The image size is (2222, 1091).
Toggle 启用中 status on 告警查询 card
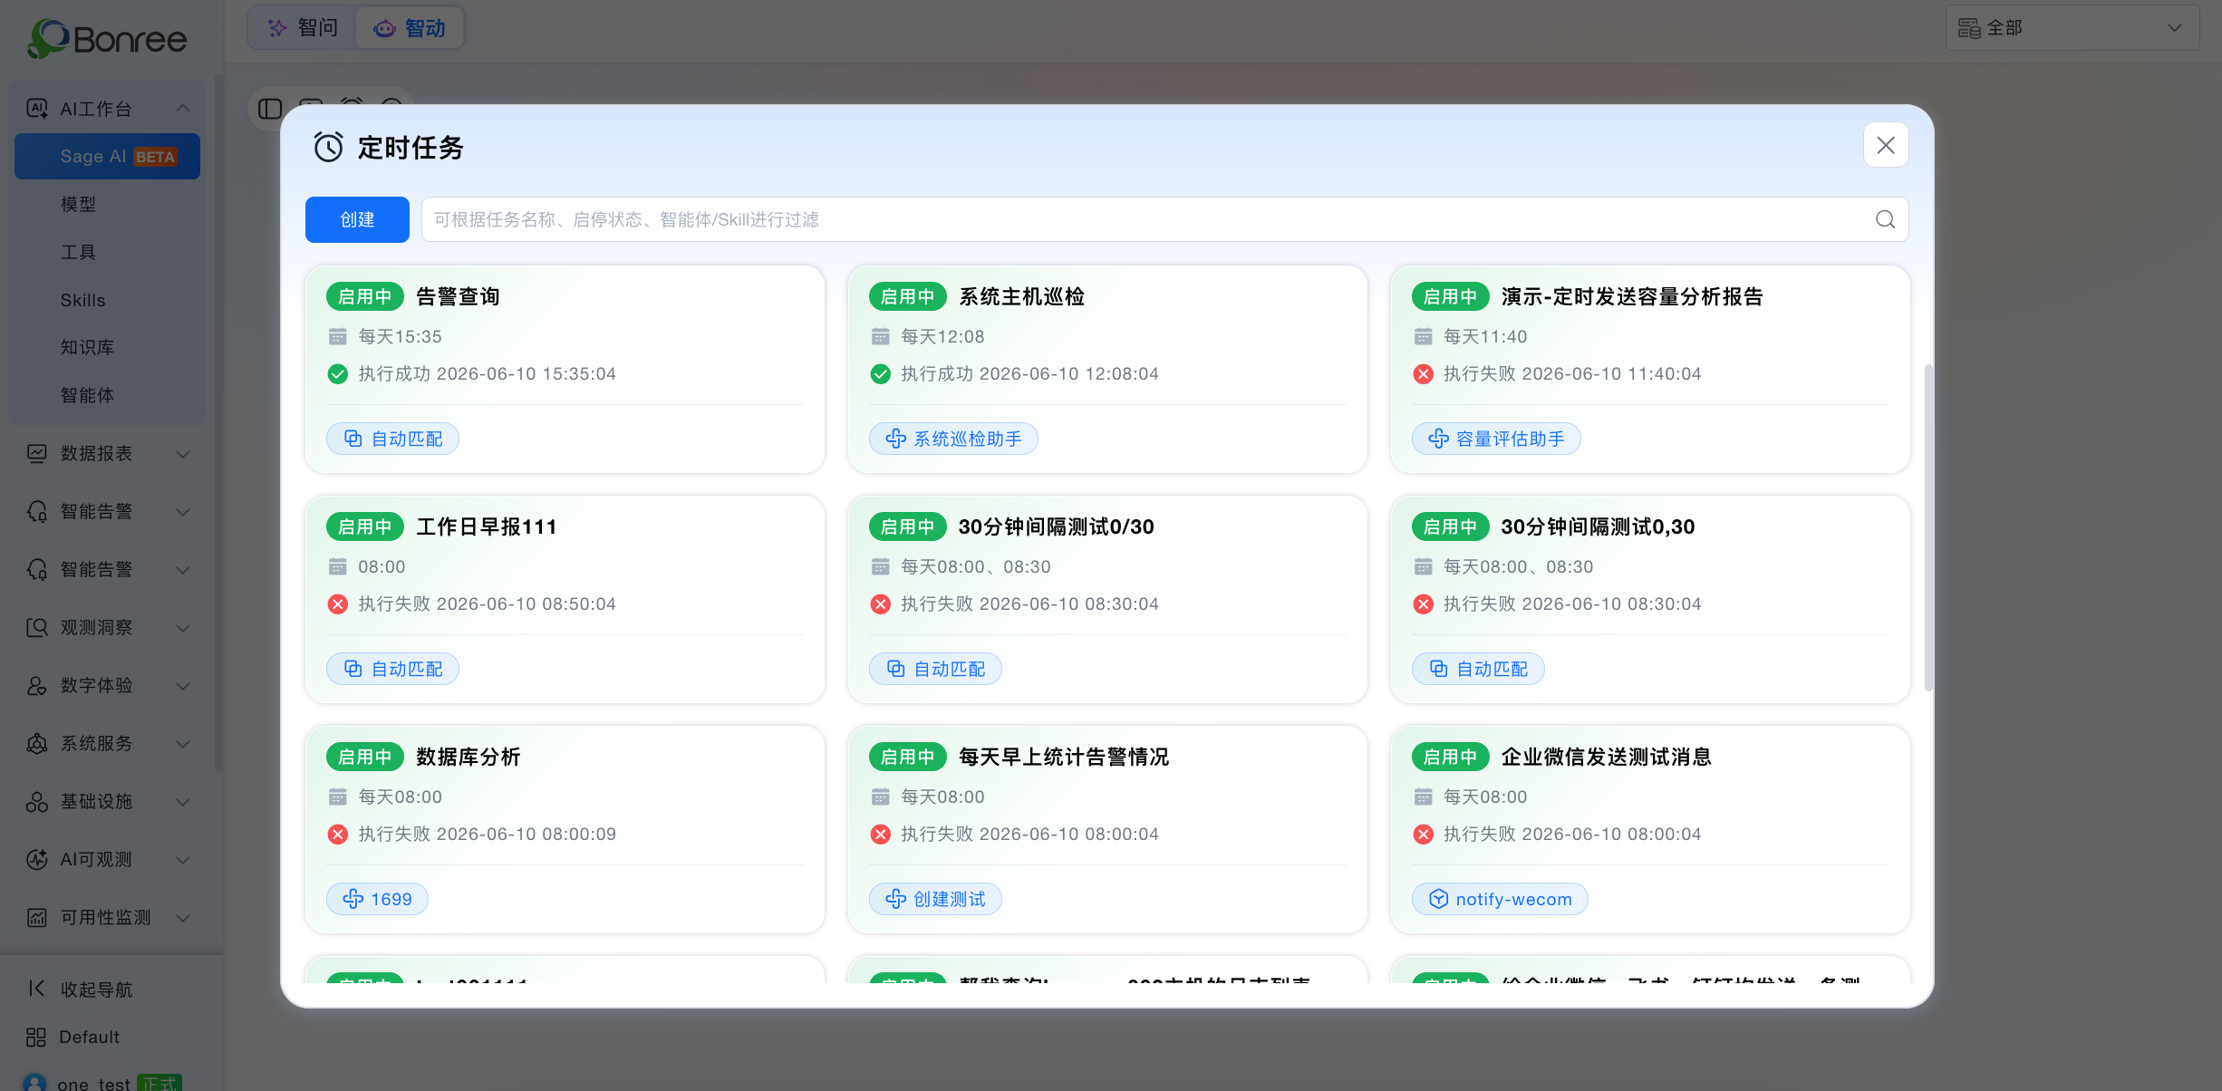365,296
